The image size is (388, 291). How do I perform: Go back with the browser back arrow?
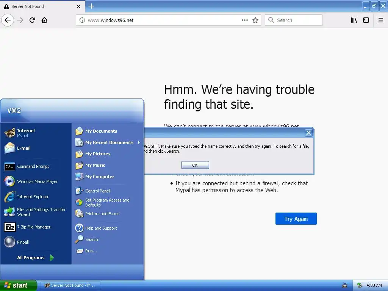click(x=8, y=20)
